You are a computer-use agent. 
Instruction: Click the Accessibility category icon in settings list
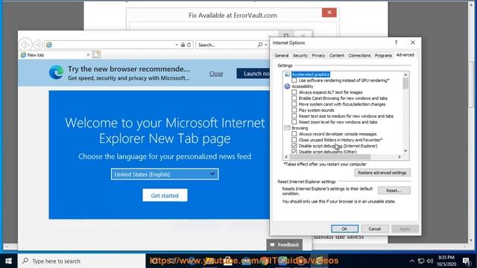[x=287, y=86]
